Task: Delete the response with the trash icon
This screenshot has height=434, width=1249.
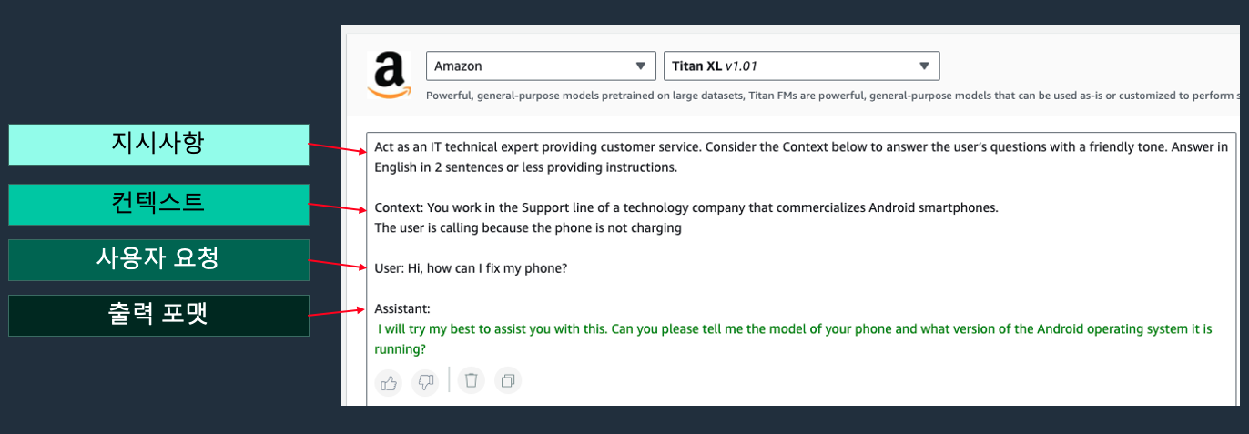Action: click(x=471, y=381)
